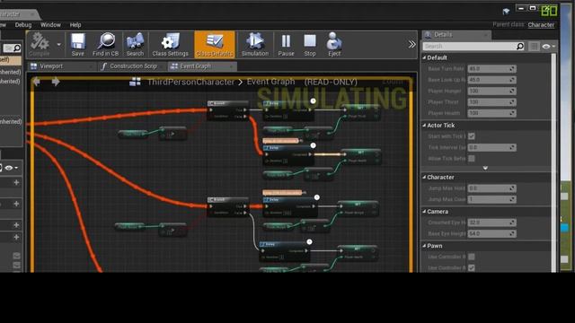Click the Player Hunger value field
The width and height of the screenshot is (575, 323).
coord(491,91)
